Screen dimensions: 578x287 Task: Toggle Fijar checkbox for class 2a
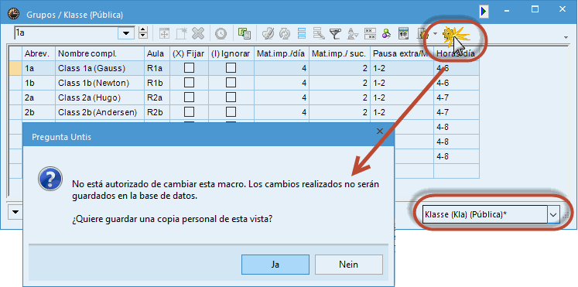pyautogui.click(x=189, y=97)
